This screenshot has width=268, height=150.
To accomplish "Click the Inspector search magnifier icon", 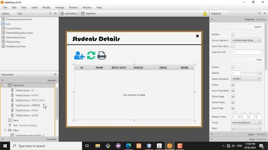I will [260, 13].
